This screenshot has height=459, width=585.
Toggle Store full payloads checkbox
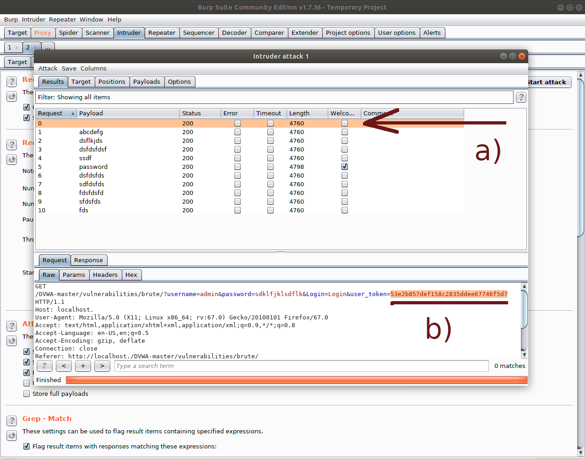pos(27,394)
